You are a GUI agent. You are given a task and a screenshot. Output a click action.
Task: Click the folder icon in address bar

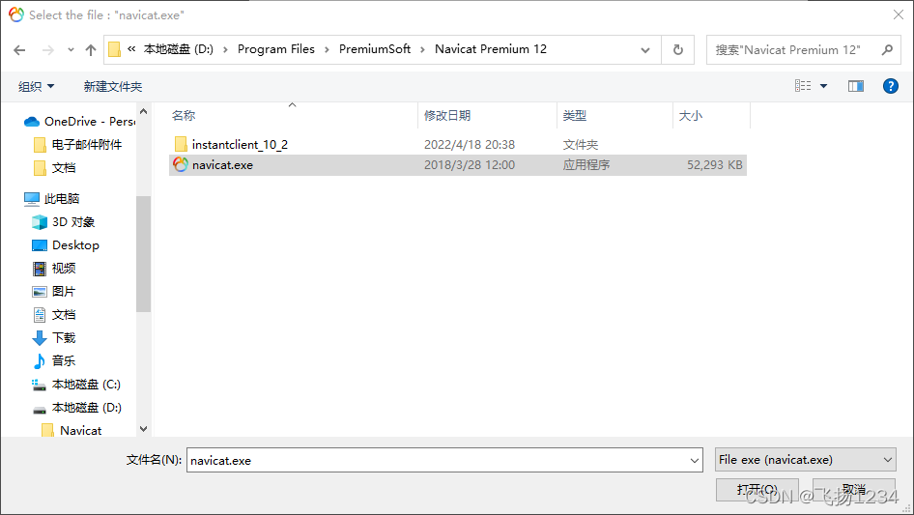115,49
